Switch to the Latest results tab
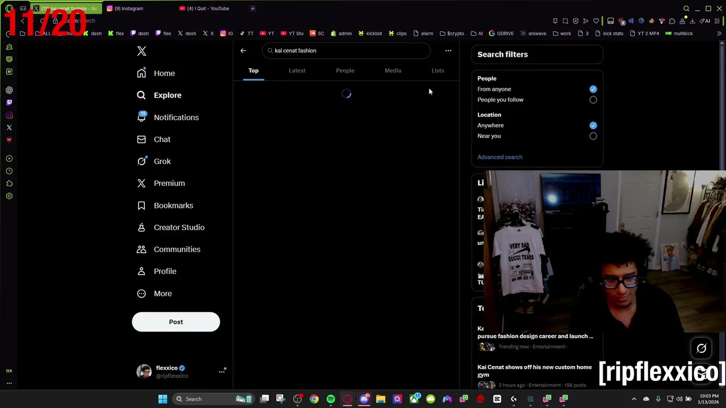Viewport: 726px width, 408px height. (297, 71)
